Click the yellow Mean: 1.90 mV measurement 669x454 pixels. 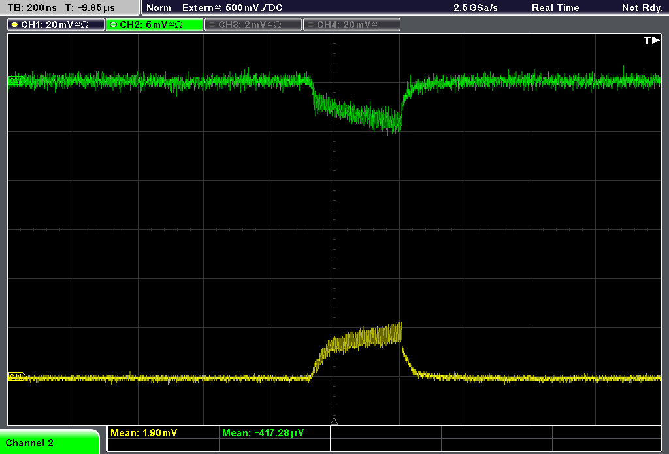click(144, 432)
